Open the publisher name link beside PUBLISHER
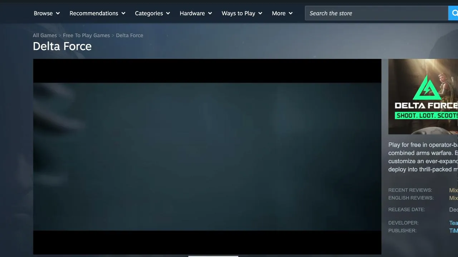Screen dimensions: 458x257 [x=453, y=231]
